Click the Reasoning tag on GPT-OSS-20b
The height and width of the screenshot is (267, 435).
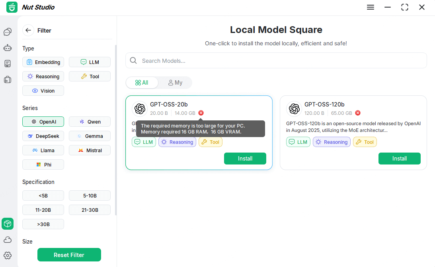[x=177, y=142]
